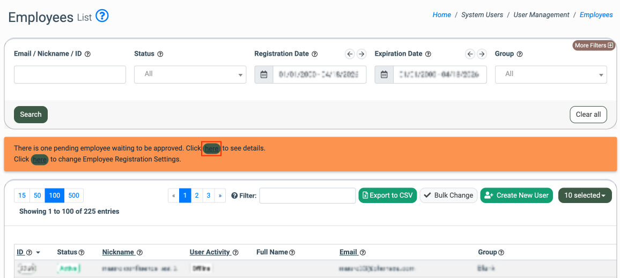Click Registration Date calendar icon

pyautogui.click(x=263, y=74)
